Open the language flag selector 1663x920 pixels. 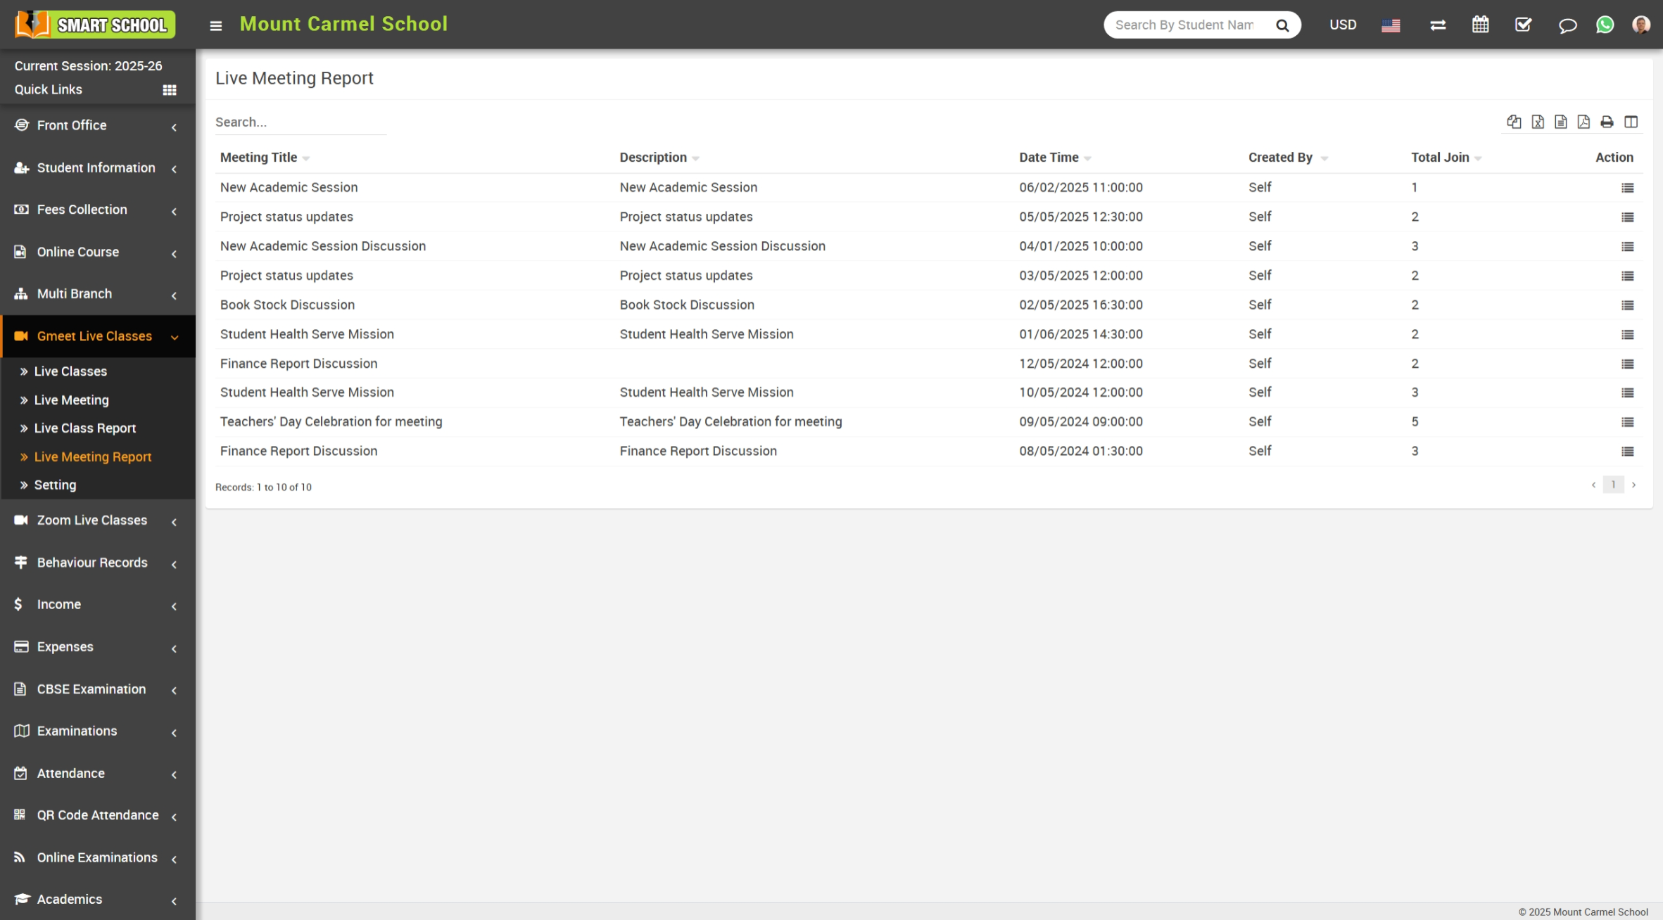1391,25
